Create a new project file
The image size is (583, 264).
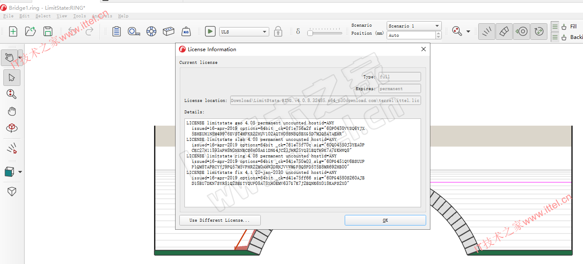[x=13, y=31]
